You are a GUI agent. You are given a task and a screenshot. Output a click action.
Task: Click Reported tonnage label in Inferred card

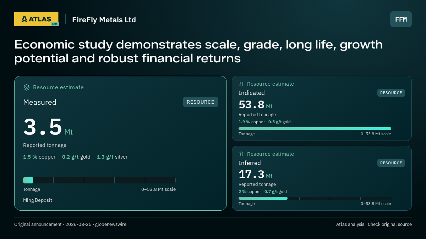(x=257, y=184)
